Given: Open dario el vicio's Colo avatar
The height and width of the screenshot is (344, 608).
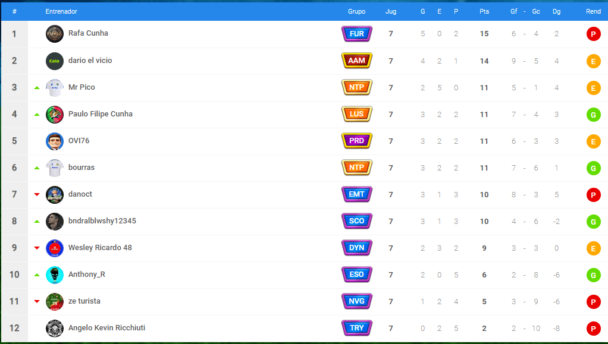Looking at the screenshot, I should (55, 61).
